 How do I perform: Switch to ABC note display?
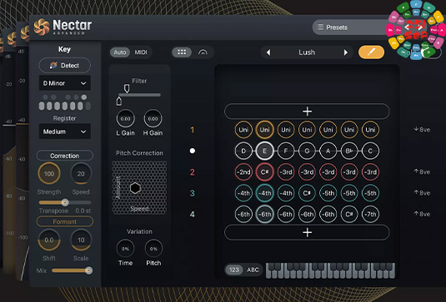(253, 270)
